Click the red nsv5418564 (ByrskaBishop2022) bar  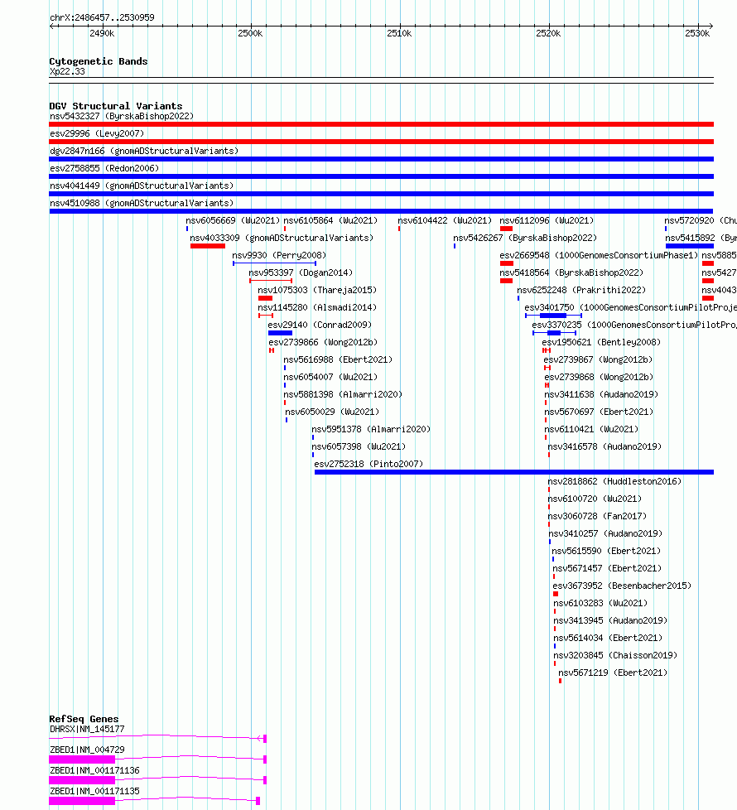506,281
